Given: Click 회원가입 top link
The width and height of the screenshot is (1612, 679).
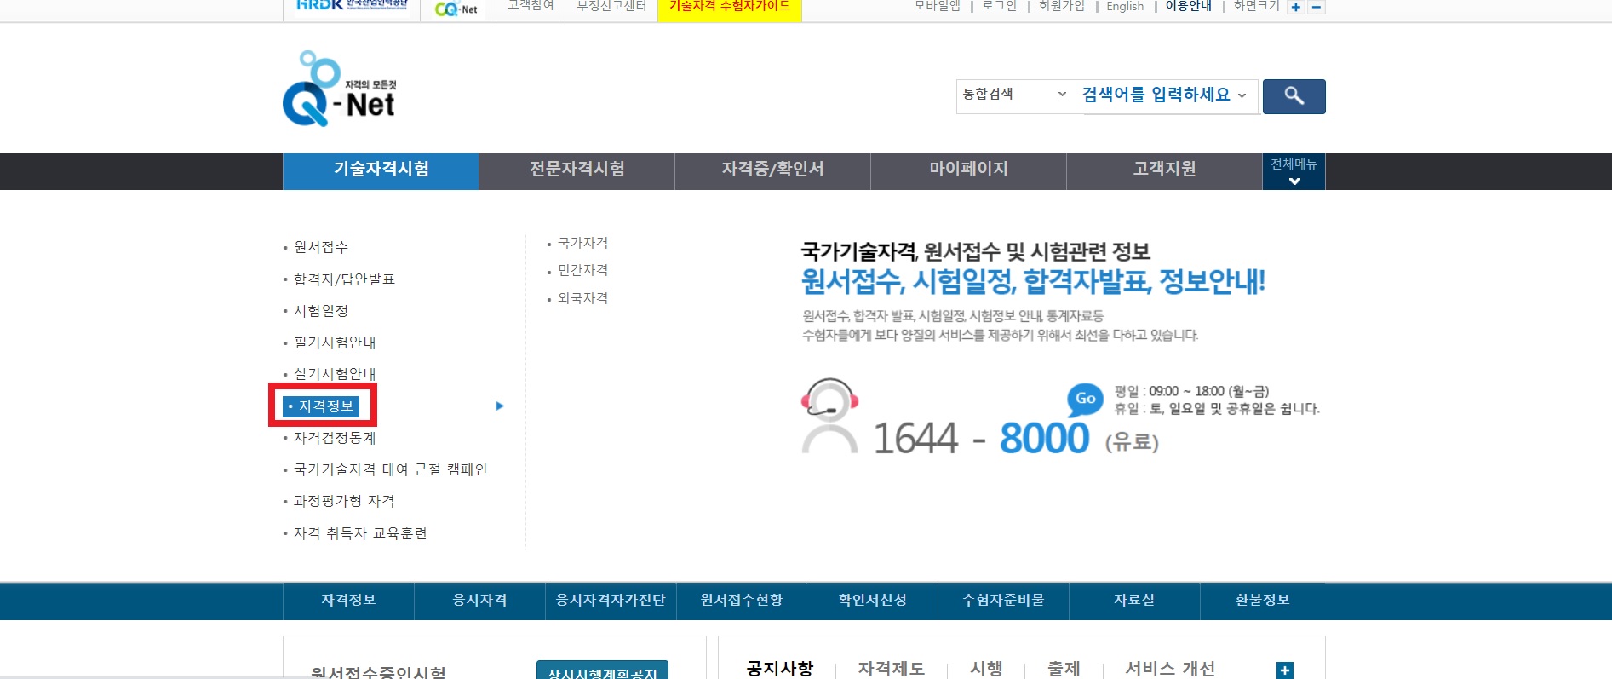Looking at the screenshot, I should (1061, 6).
